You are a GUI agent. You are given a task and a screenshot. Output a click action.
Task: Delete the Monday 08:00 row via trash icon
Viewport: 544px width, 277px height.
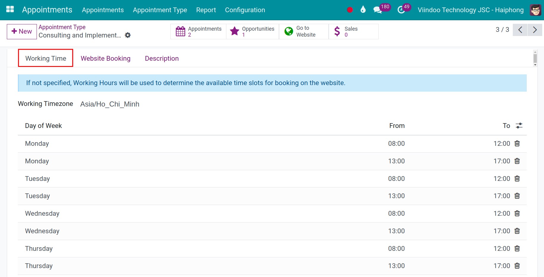pyautogui.click(x=517, y=143)
